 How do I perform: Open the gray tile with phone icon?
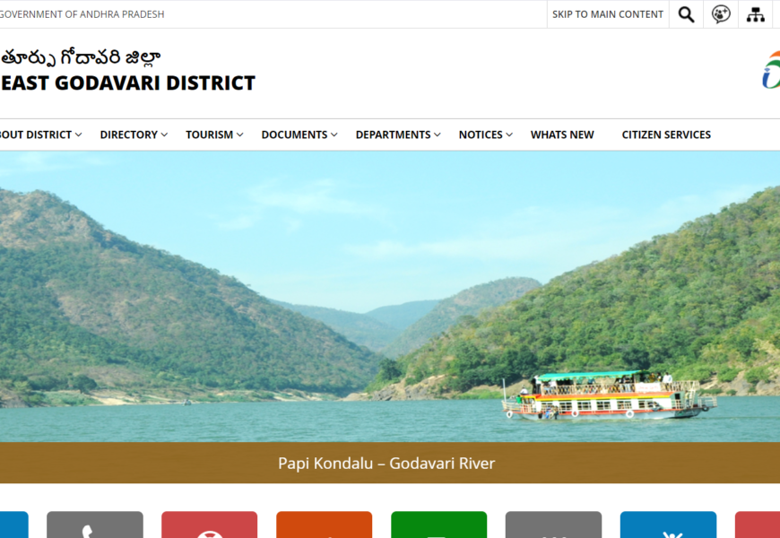95,525
